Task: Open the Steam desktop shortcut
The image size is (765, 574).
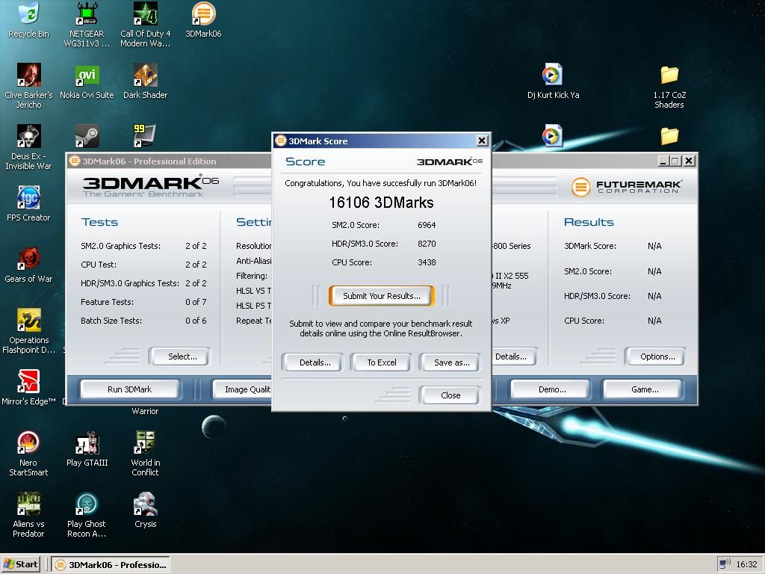Action: click(x=87, y=136)
